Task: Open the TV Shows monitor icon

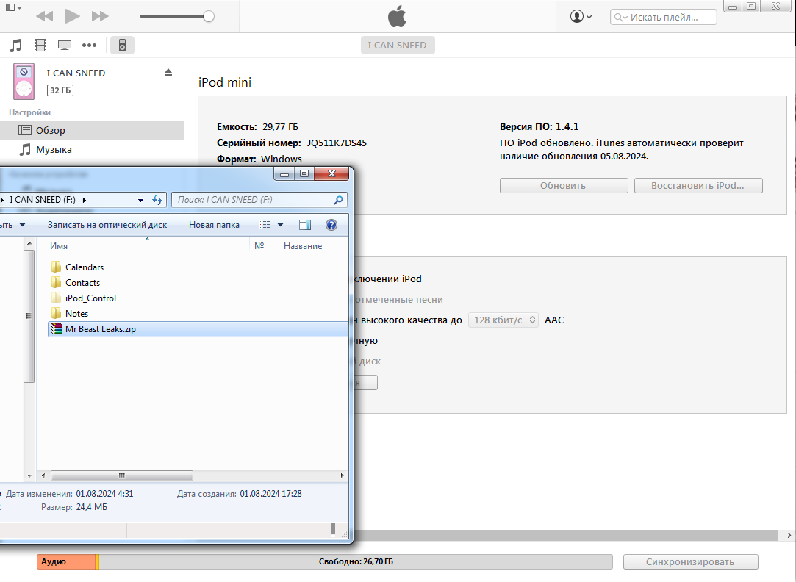Action: pos(65,45)
